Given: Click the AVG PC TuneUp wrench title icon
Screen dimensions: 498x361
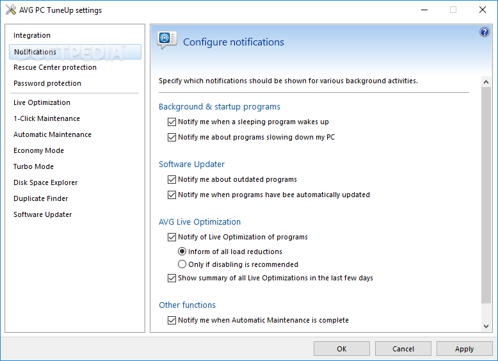Looking at the screenshot, I should point(11,10).
